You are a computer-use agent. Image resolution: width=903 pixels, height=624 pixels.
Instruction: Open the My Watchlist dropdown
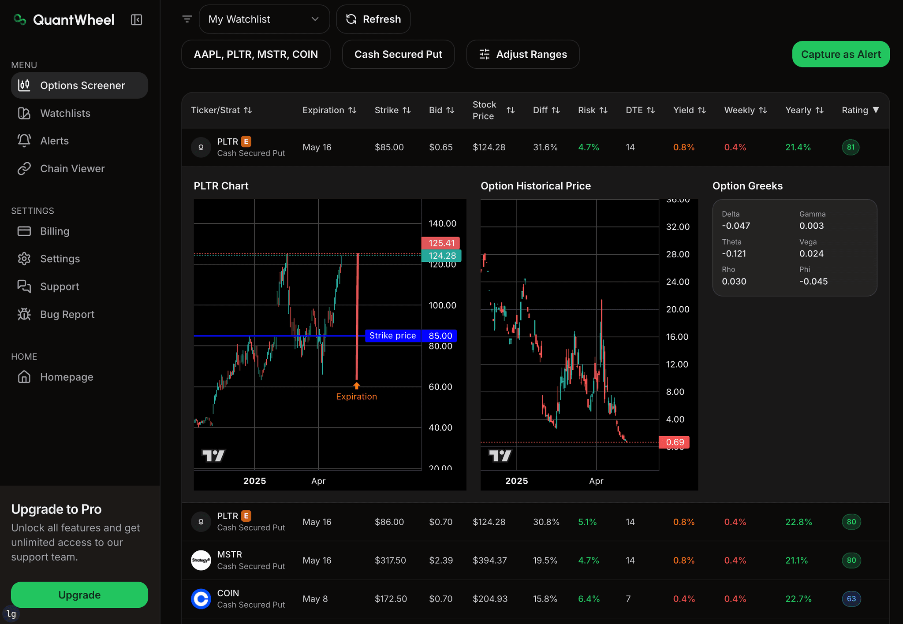(x=264, y=19)
